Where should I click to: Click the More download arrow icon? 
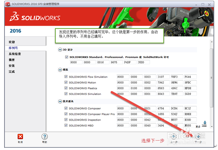204,124
